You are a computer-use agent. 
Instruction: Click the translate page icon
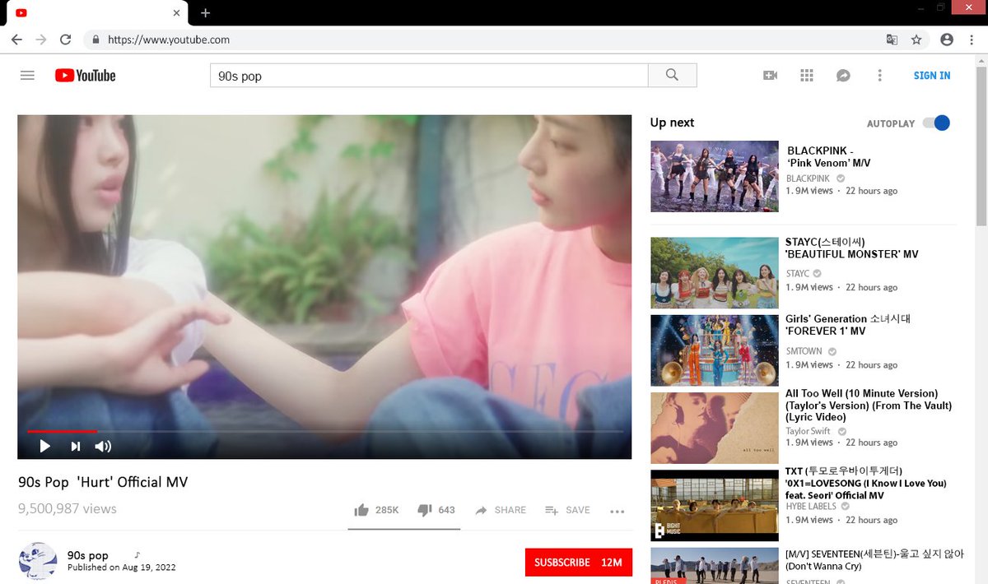point(892,39)
